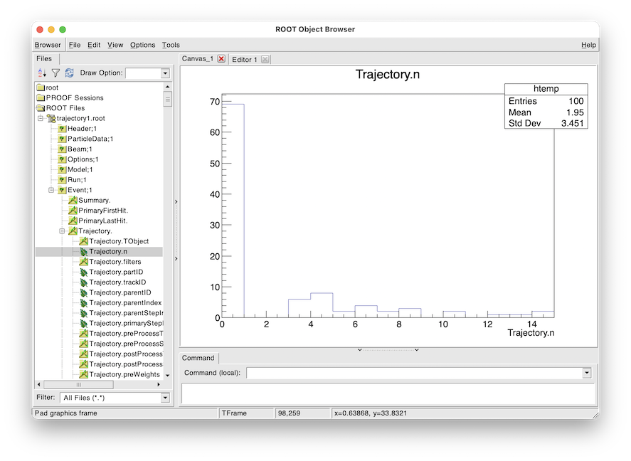Click the upper arrow on the panel splitter
631x461 pixels.
[176, 201]
